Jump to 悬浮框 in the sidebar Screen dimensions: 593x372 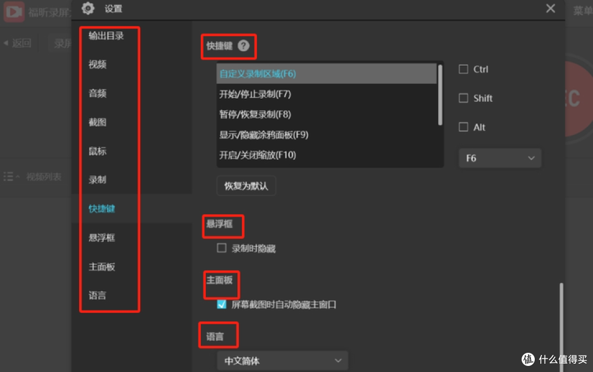click(102, 238)
